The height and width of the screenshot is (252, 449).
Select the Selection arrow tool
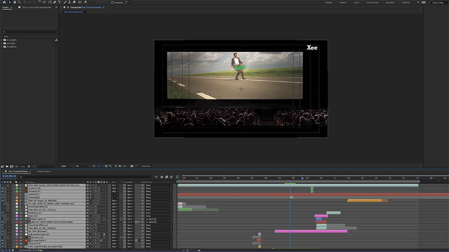click(x=10, y=2)
